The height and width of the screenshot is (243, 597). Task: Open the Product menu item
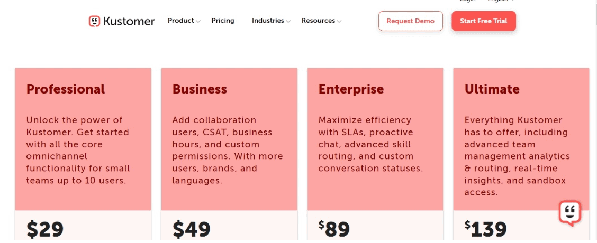pyautogui.click(x=181, y=21)
